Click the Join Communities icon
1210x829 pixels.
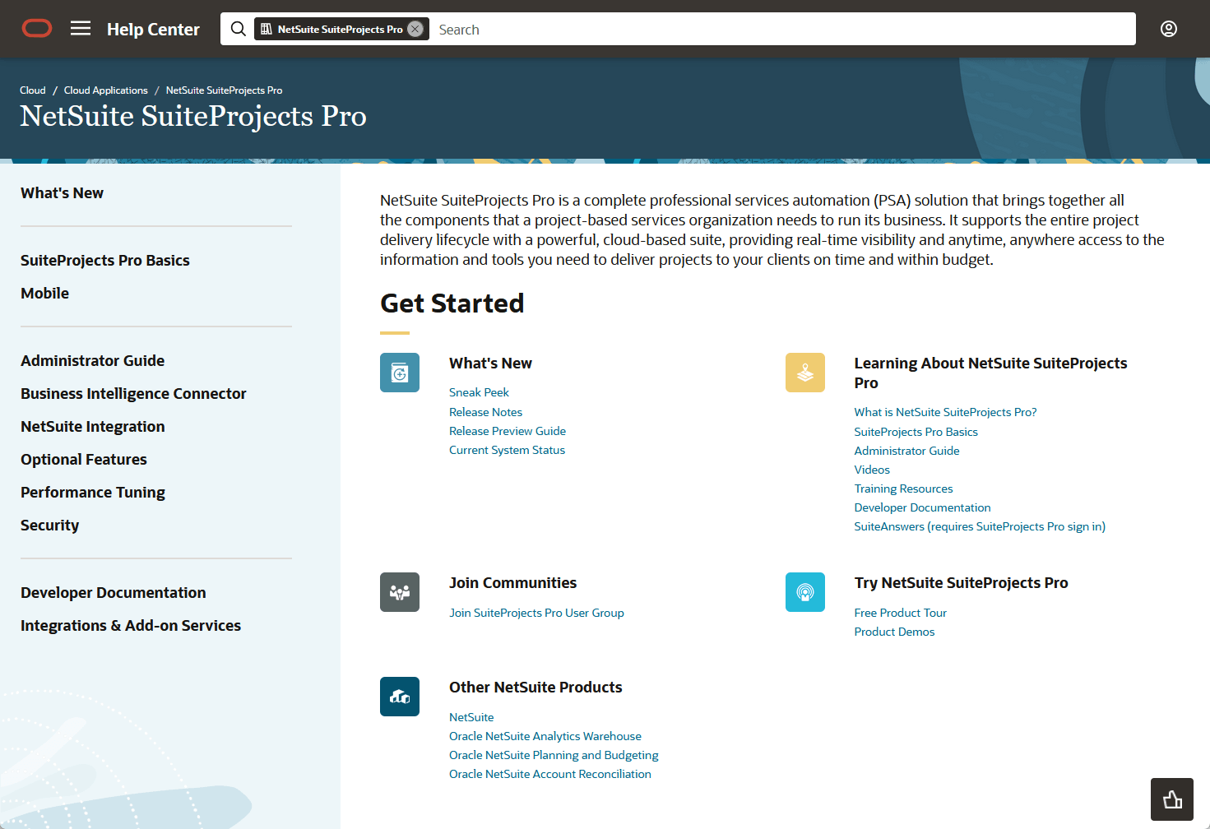click(x=400, y=592)
